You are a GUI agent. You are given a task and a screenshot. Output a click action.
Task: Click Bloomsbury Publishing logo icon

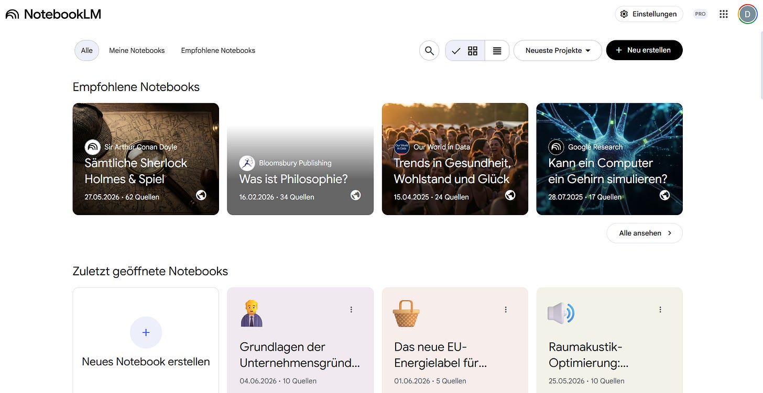click(x=247, y=163)
